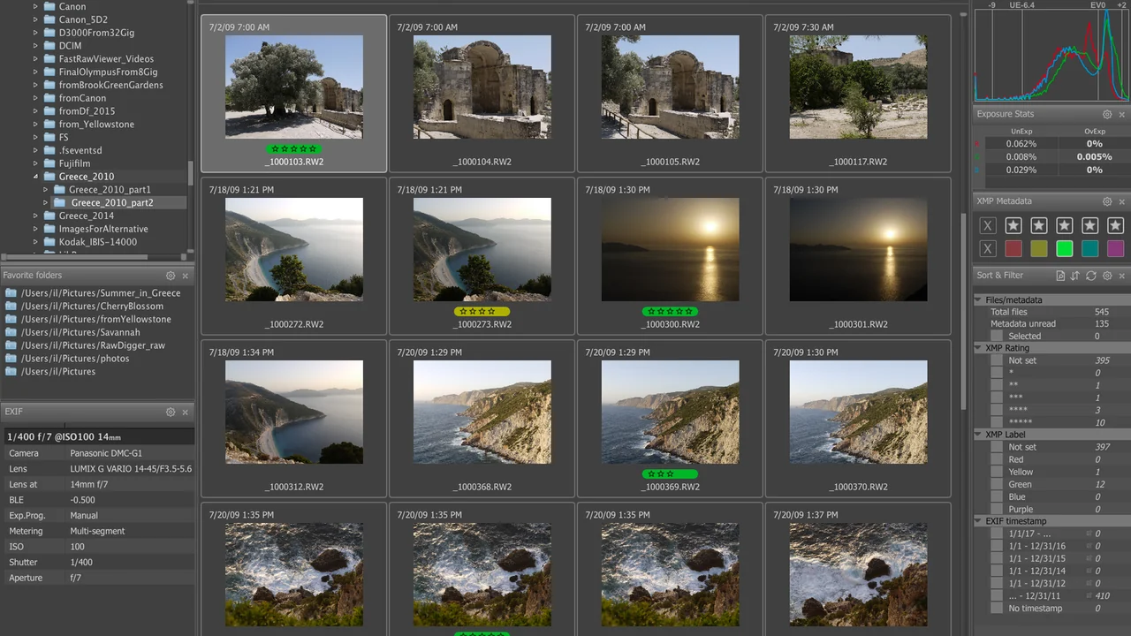Expand the Greece_2014 folder arrow
This screenshot has height=636, width=1131.
[x=36, y=216]
